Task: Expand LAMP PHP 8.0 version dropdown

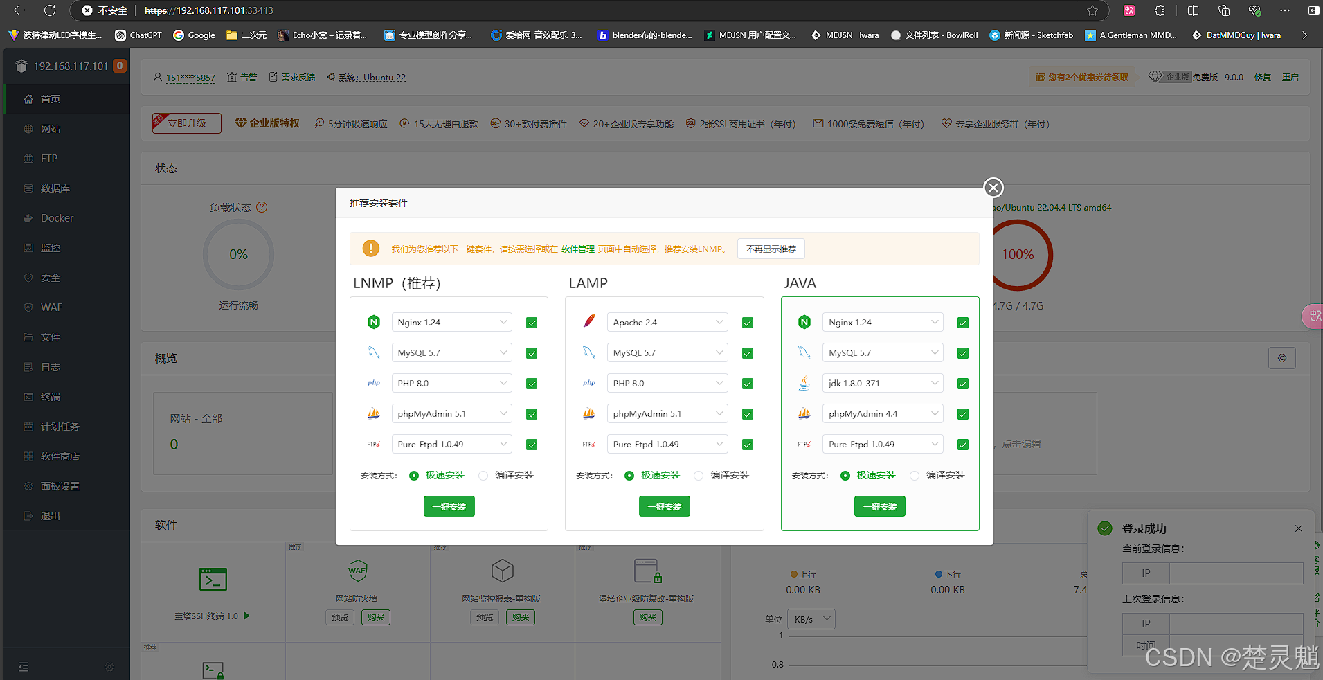Action: (x=667, y=384)
